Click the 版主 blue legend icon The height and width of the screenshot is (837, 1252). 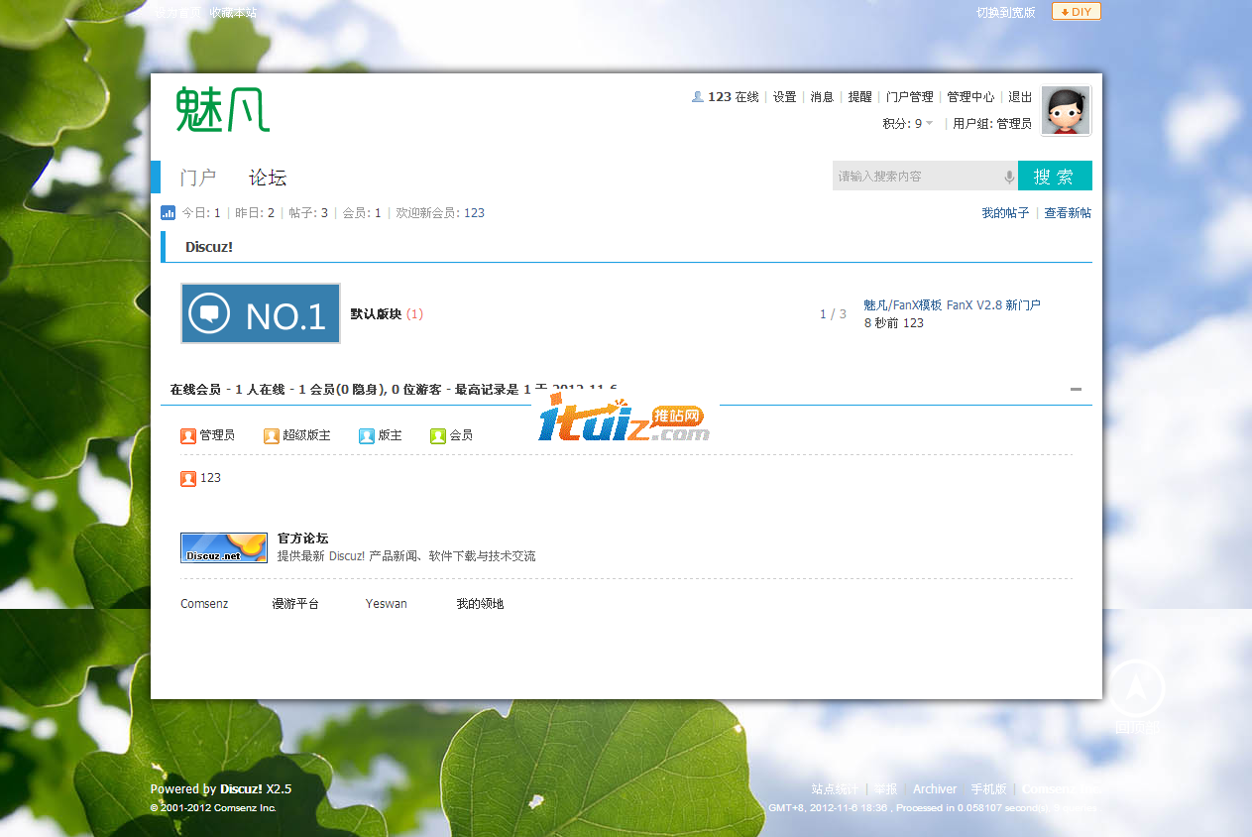tap(368, 434)
